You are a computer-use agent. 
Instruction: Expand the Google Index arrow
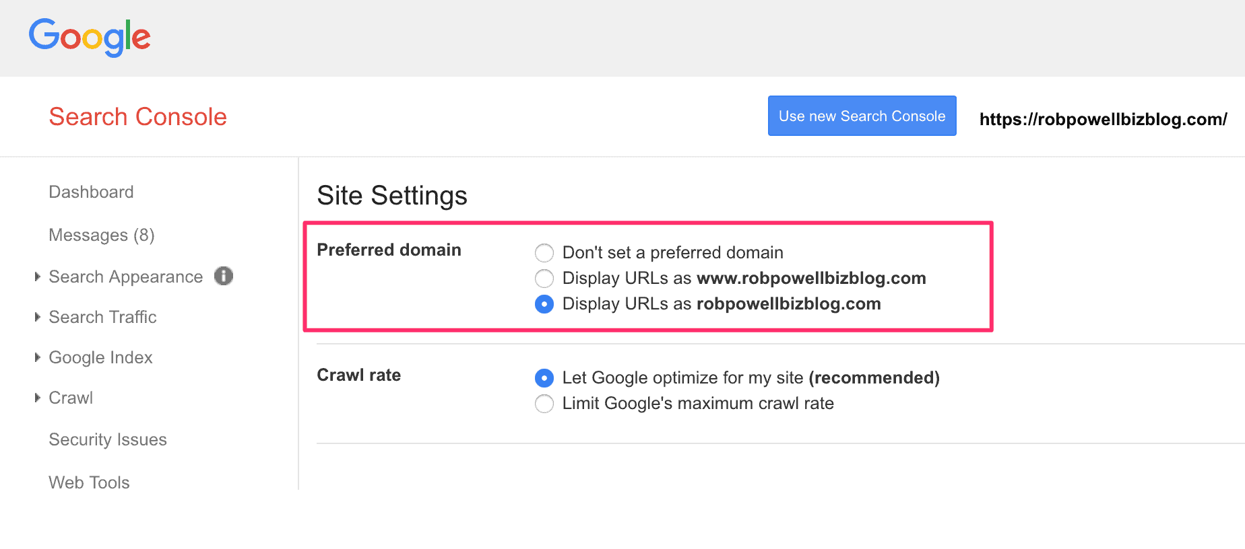[38, 357]
